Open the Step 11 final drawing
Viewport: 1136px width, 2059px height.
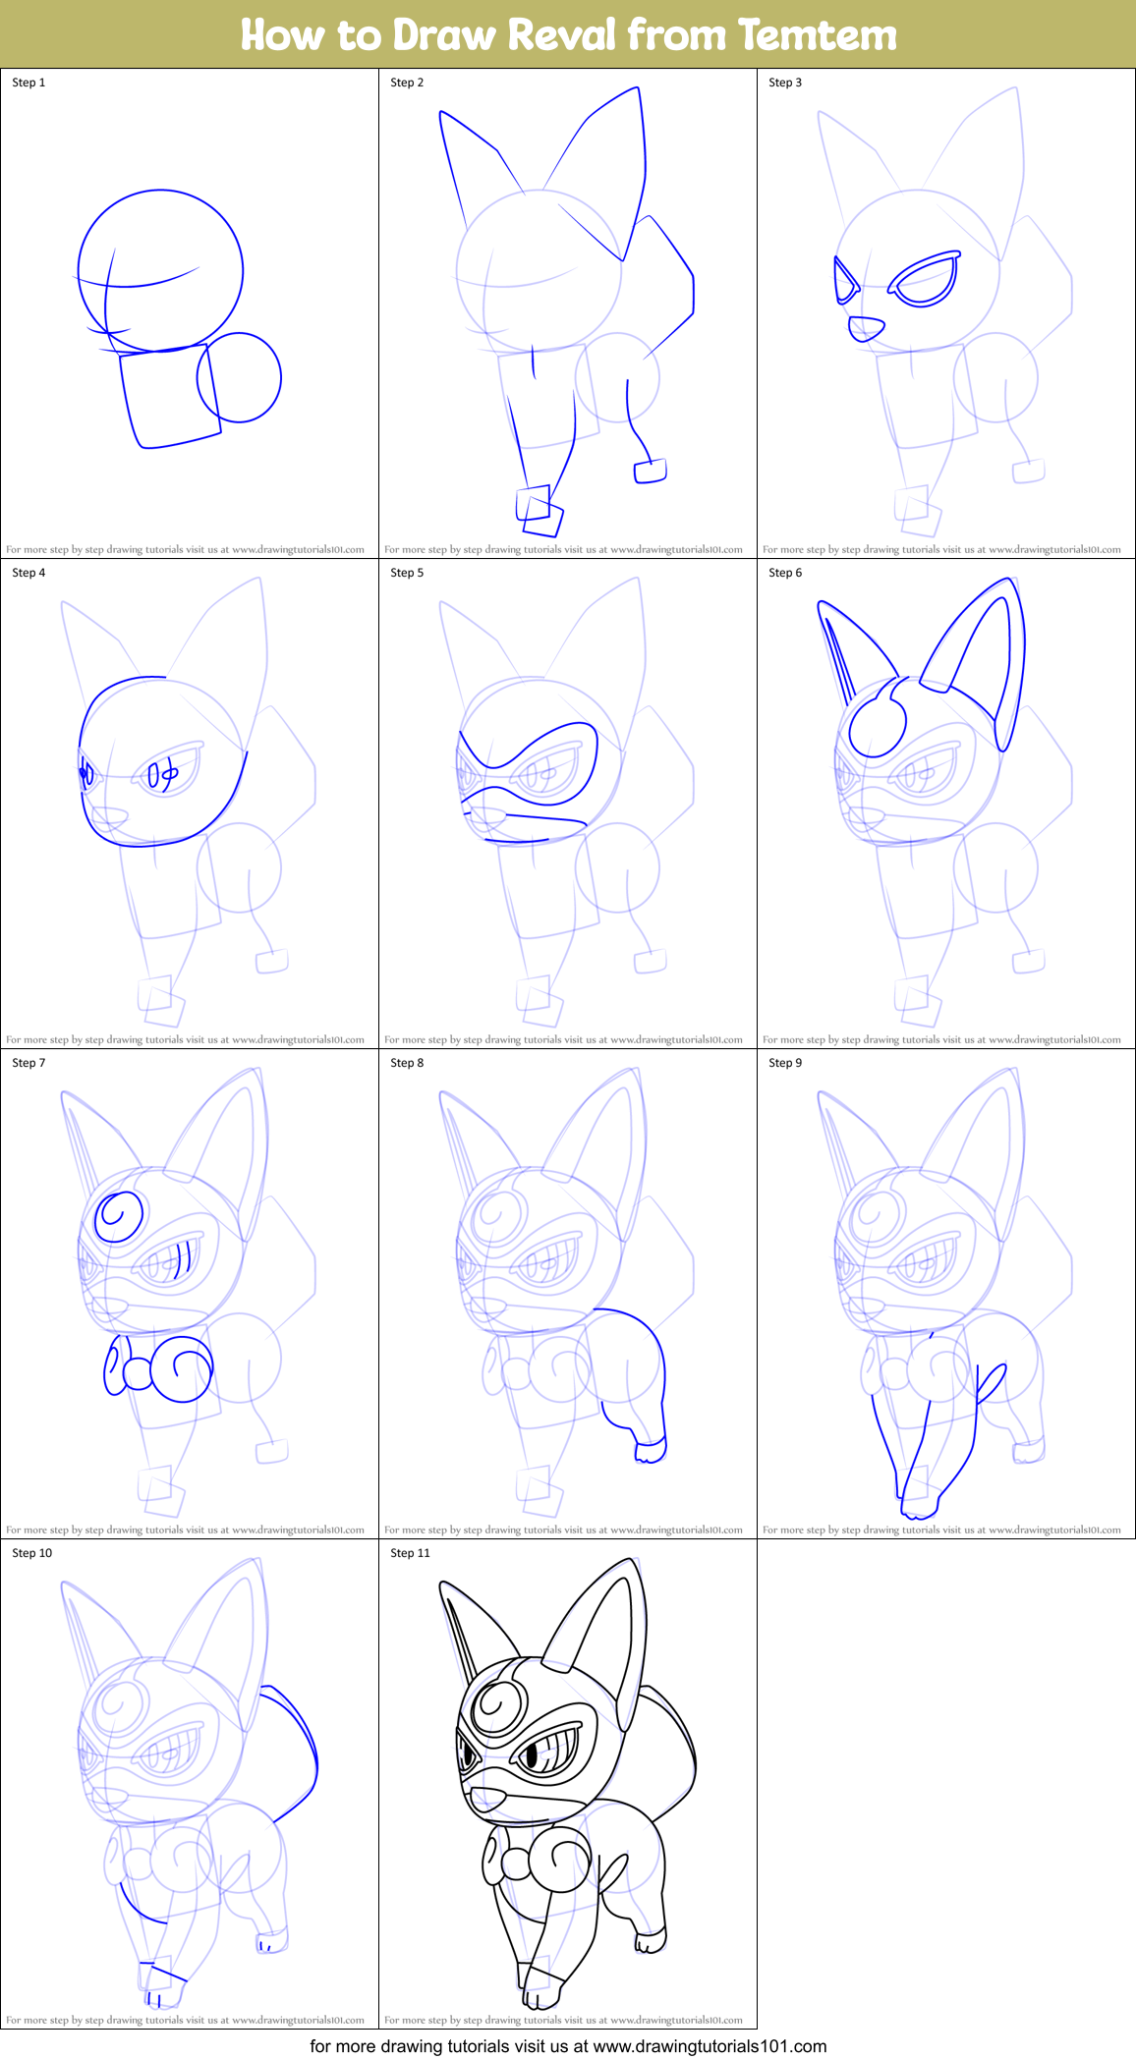coord(568,1784)
